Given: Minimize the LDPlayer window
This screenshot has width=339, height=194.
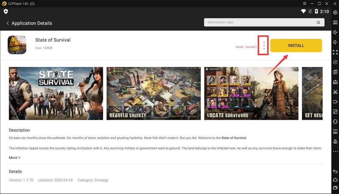Looking at the screenshot, I should click(x=312, y=3).
